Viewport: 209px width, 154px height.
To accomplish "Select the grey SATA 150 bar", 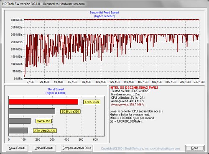I will click(x=20, y=121).
